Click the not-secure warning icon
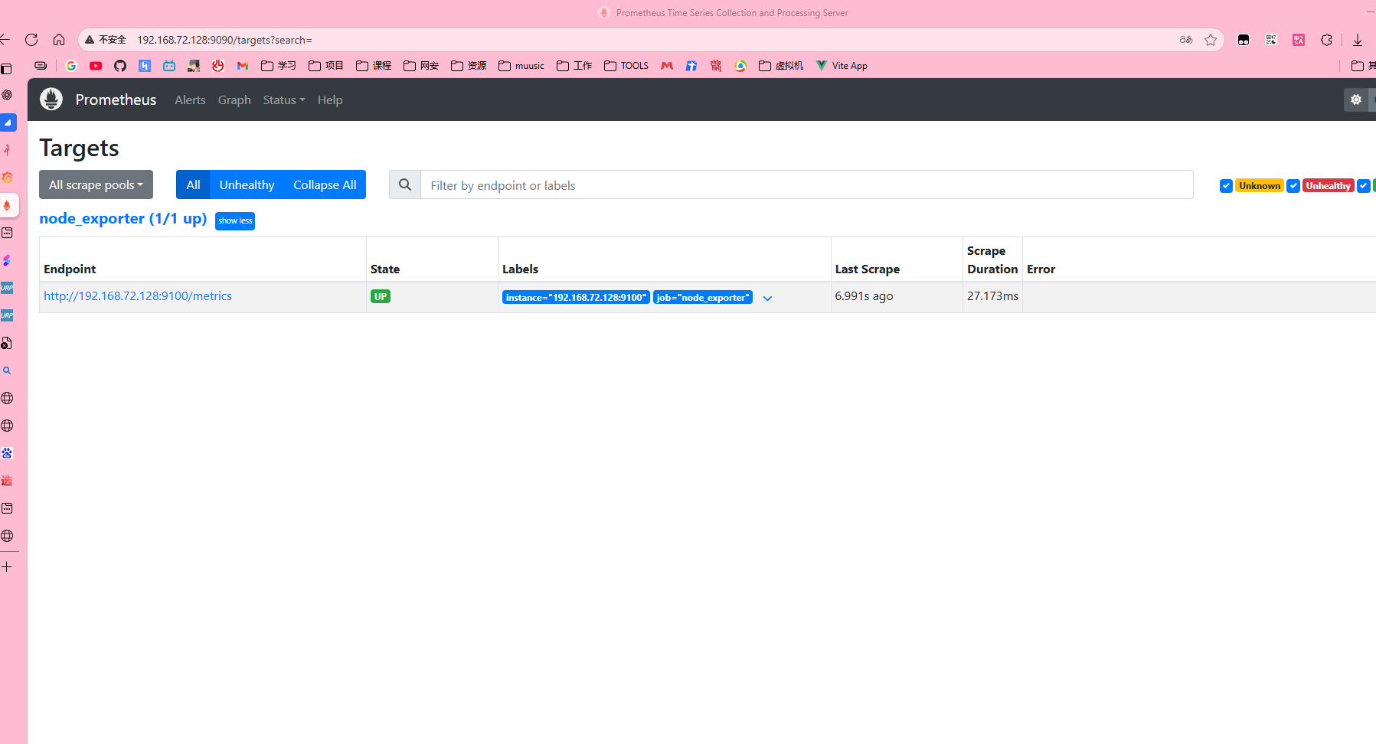Viewport: 1376px width, 744px height. [x=90, y=40]
